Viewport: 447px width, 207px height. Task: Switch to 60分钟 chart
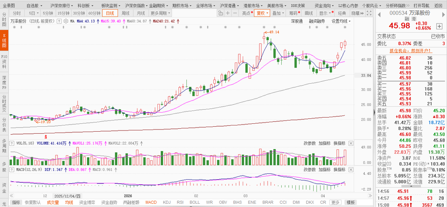coord(94,13)
